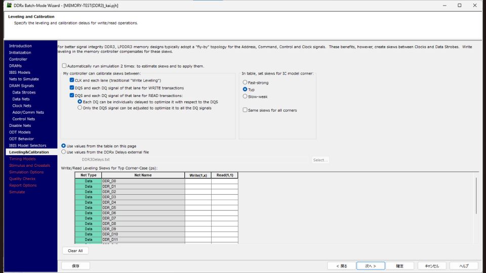Go to the Controller page in sidebar
This screenshot has width=486, height=273.
tap(18, 59)
